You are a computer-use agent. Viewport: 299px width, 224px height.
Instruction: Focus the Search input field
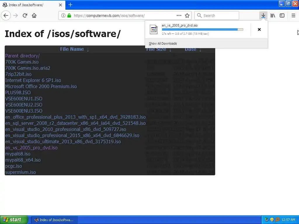[217, 15]
